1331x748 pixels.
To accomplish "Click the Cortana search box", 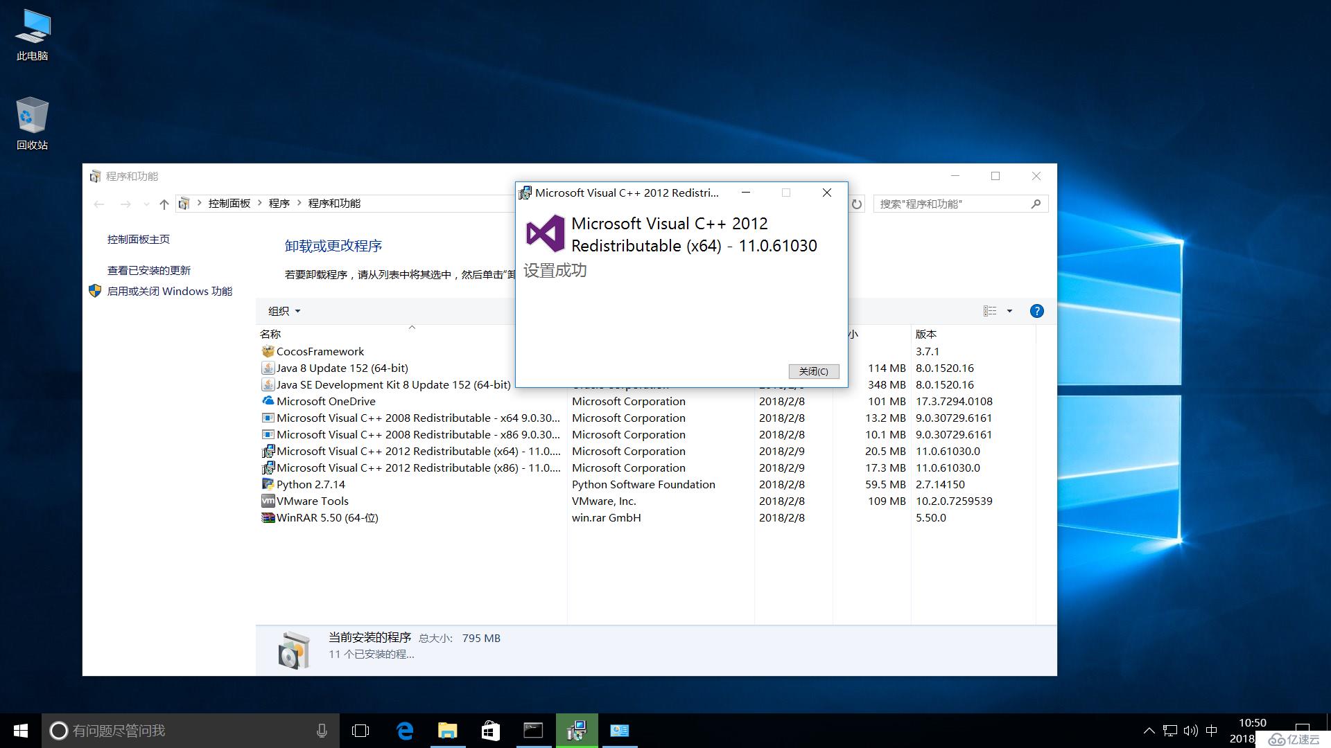I will [191, 731].
